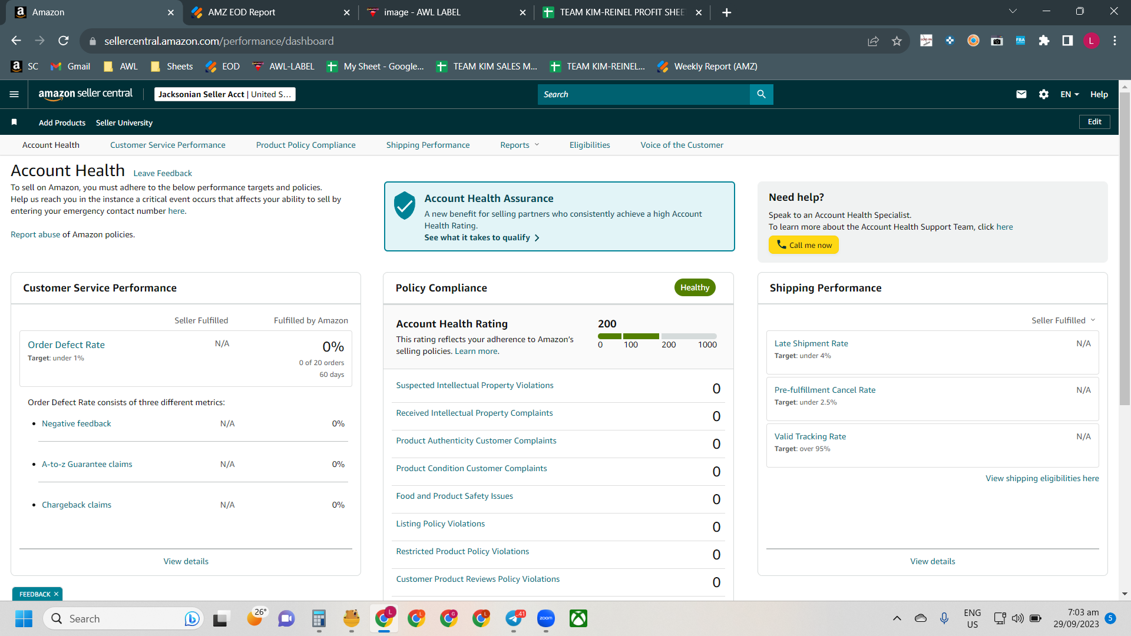Open the Order Defect Rate link

pos(66,344)
